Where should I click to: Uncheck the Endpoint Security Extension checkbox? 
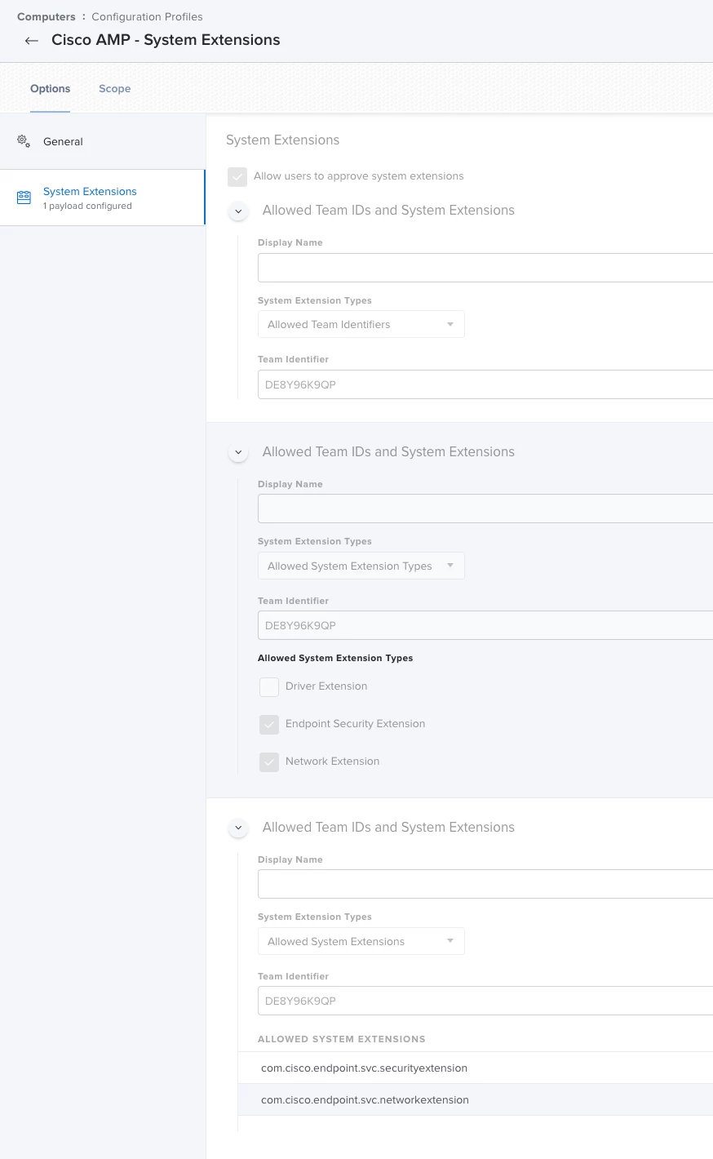click(269, 724)
